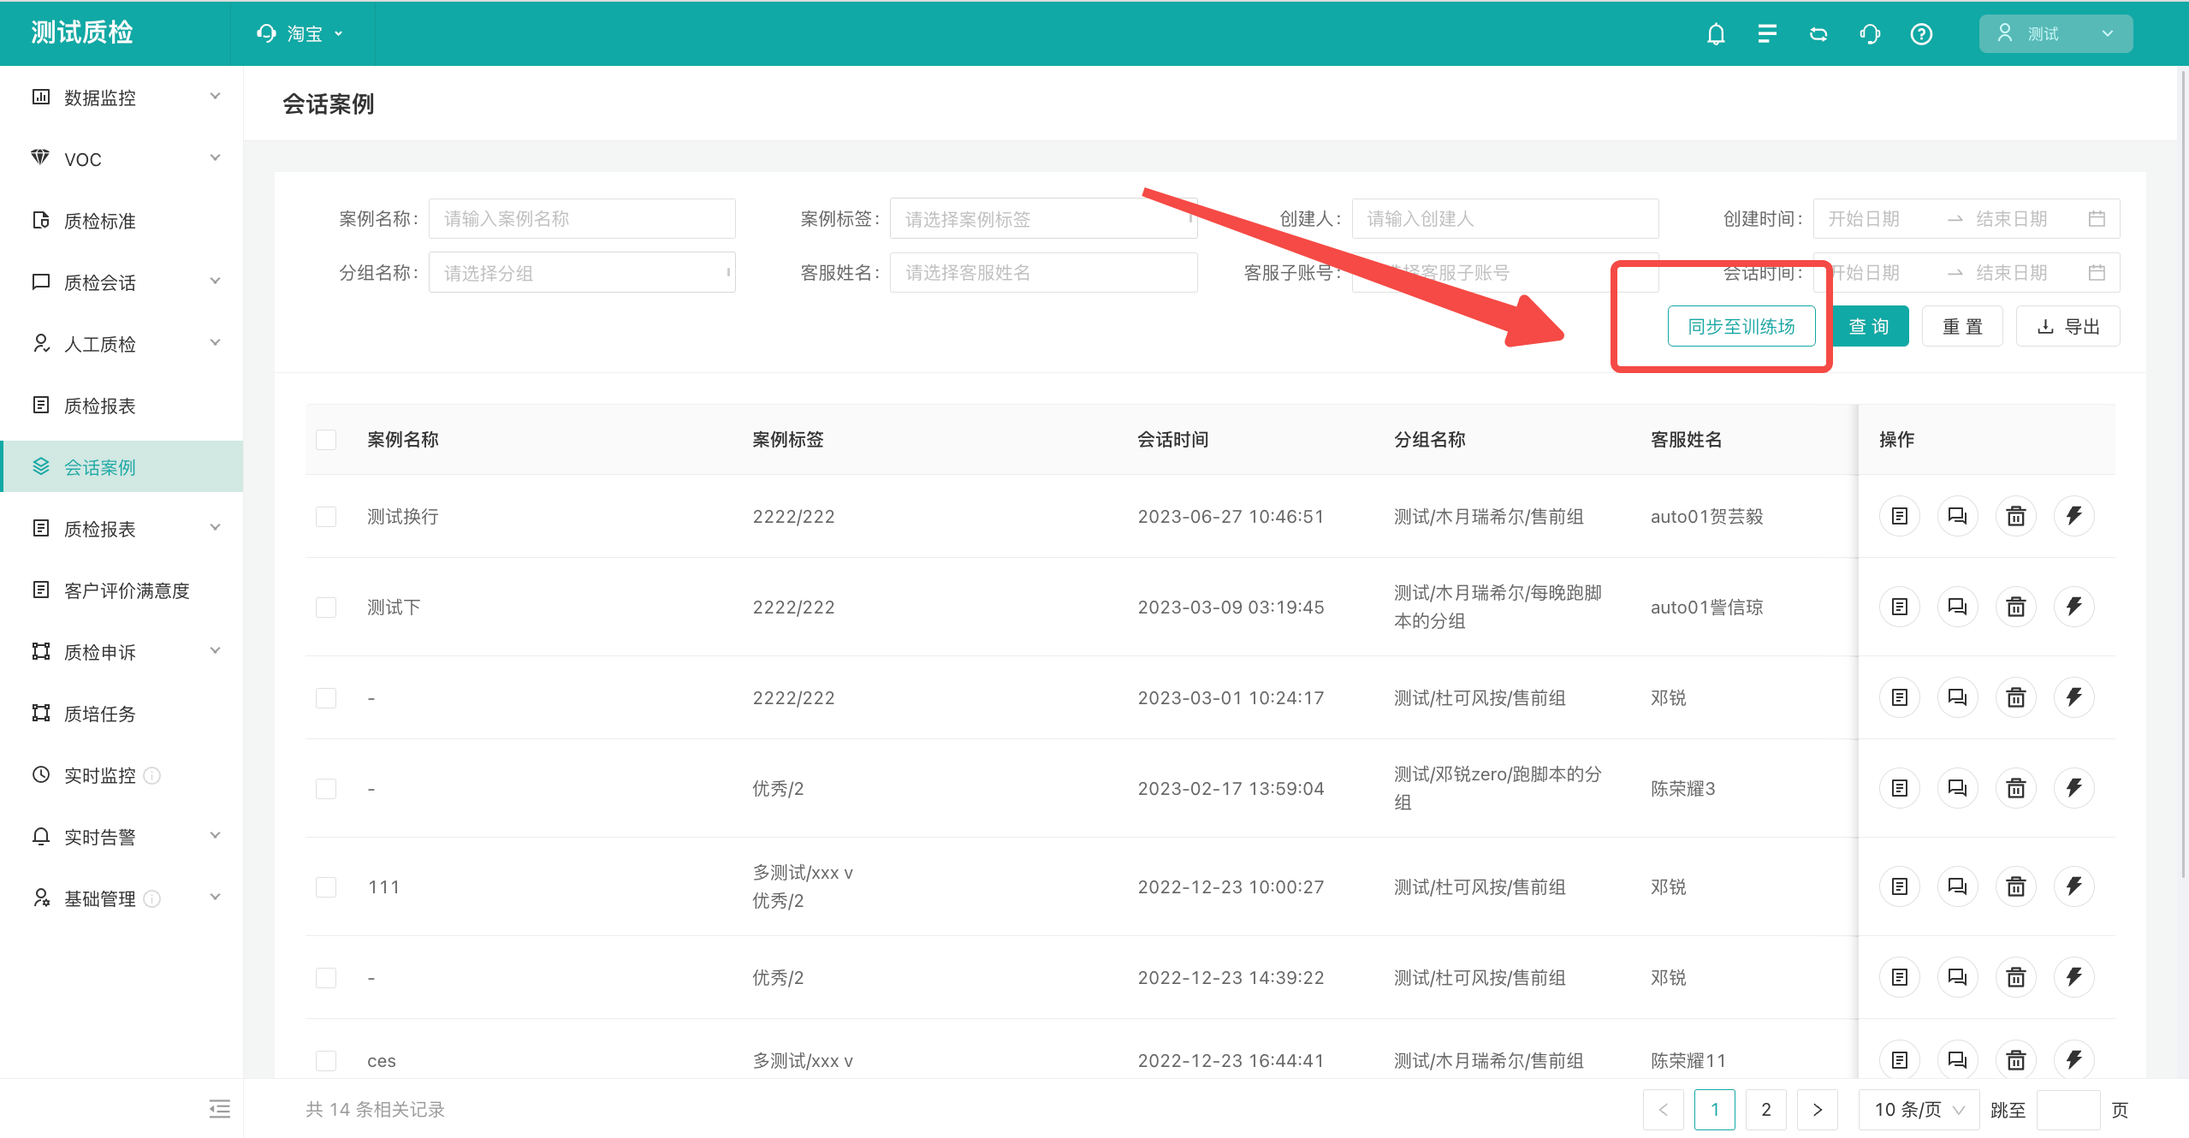View details icon for 测试换行 row
Viewport: 2189px width, 1138px height.
[x=1900, y=516]
